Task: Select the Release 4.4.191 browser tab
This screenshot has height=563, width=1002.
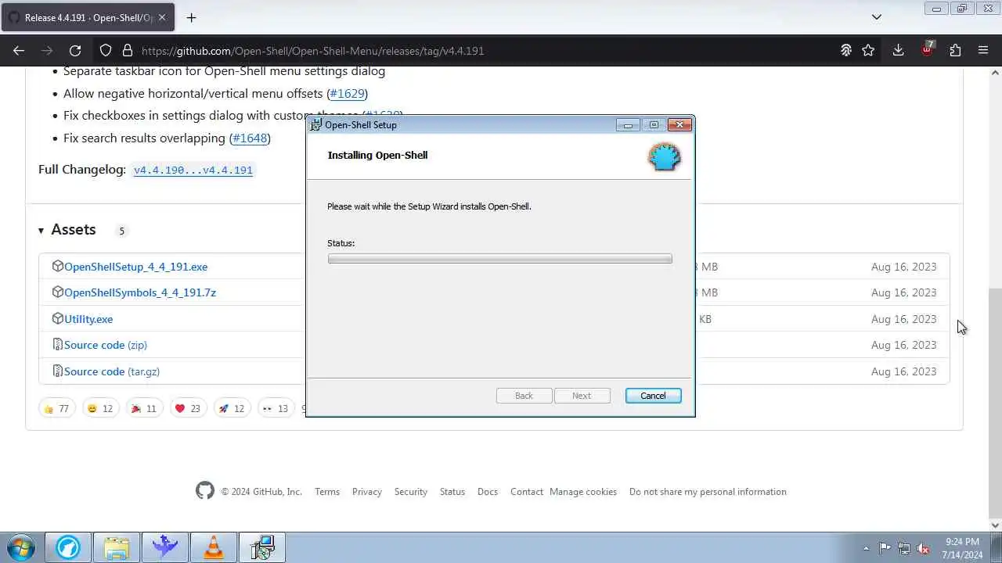Action: [x=88, y=17]
